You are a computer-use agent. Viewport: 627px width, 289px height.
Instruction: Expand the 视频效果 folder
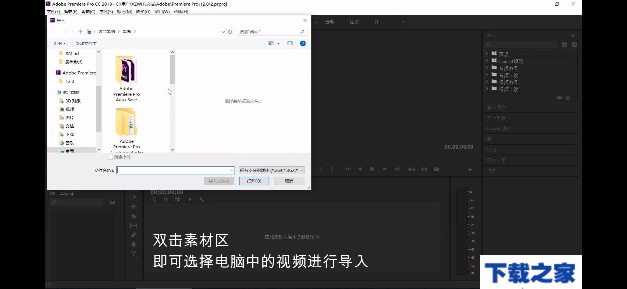(x=487, y=82)
